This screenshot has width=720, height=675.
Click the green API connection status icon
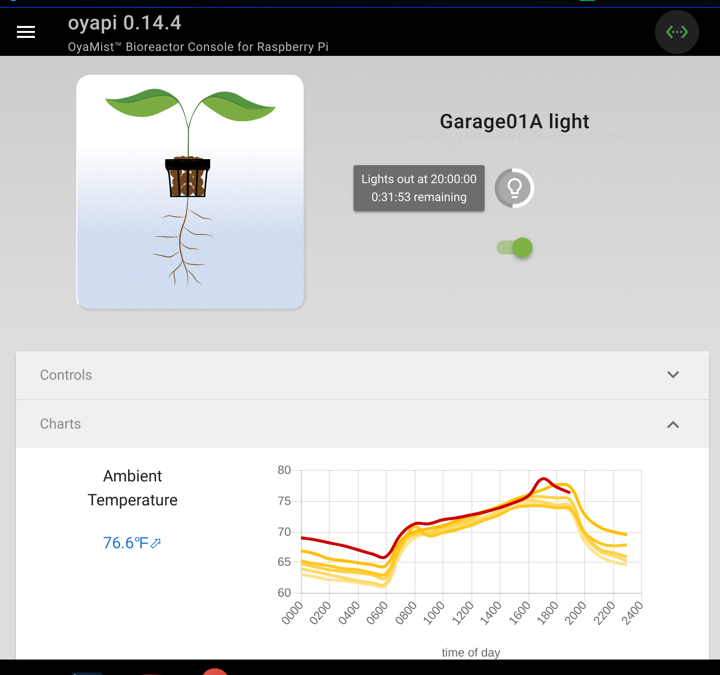tap(677, 31)
